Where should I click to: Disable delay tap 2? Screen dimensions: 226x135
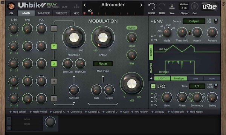[x=54, y=46]
